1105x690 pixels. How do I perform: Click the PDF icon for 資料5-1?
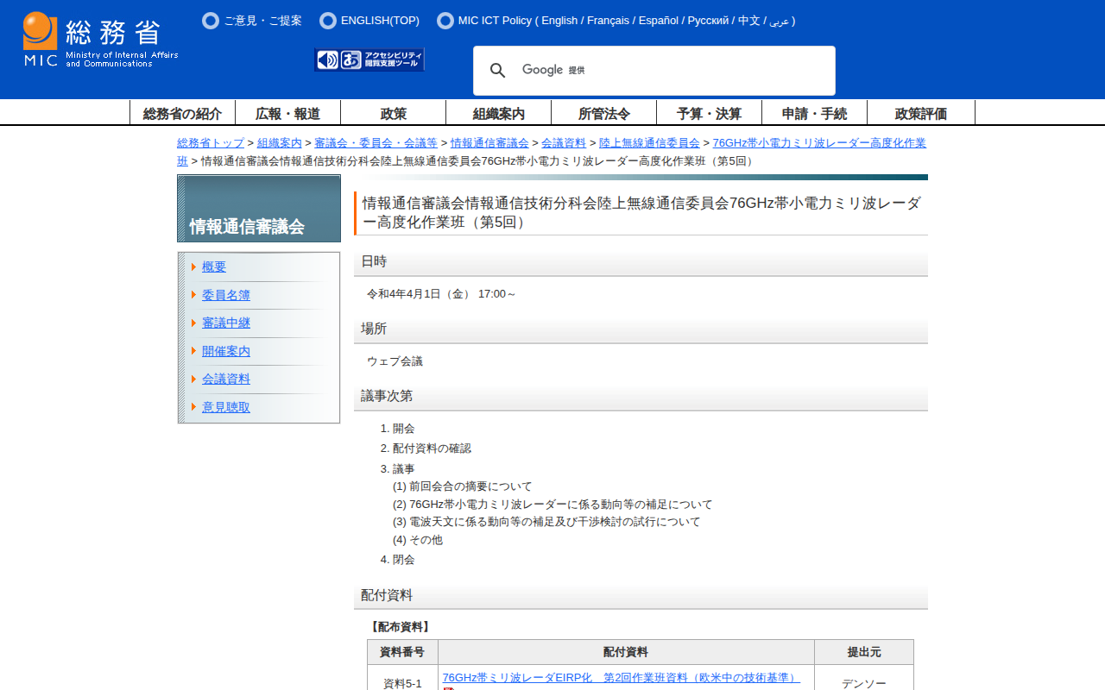(448, 687)
